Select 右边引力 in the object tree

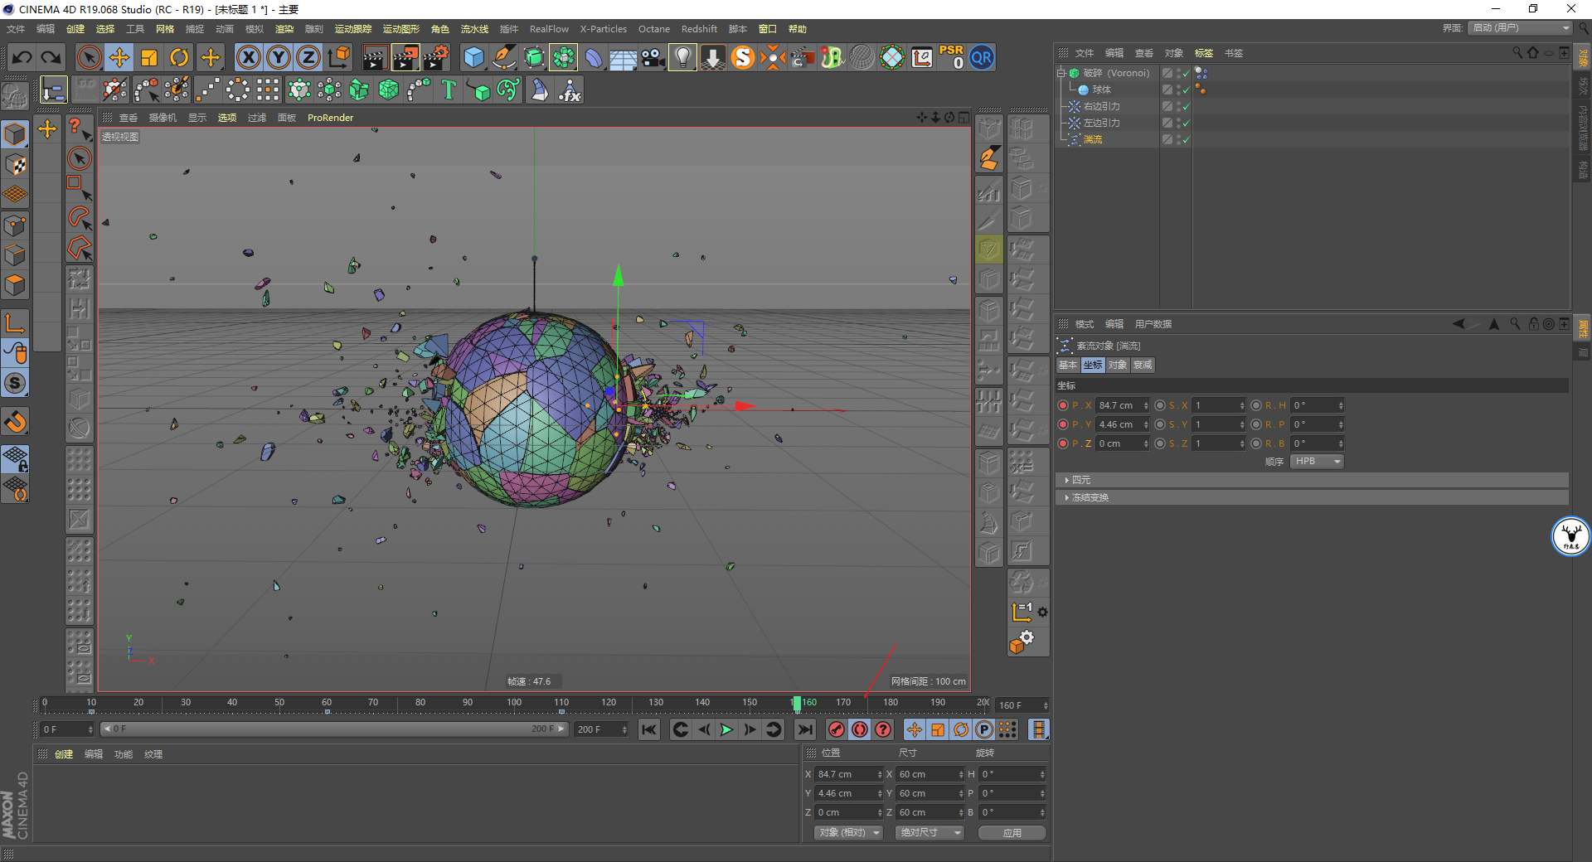click(x=1101, y=107)
